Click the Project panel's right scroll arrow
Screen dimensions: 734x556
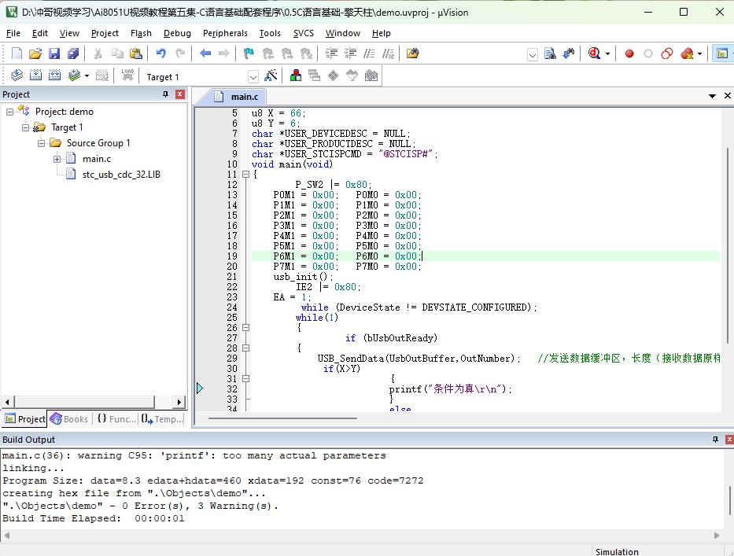point(179,402)
